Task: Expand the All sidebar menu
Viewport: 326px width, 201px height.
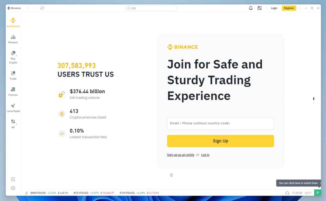Action: pyautogui.click(x=13, y=124)
